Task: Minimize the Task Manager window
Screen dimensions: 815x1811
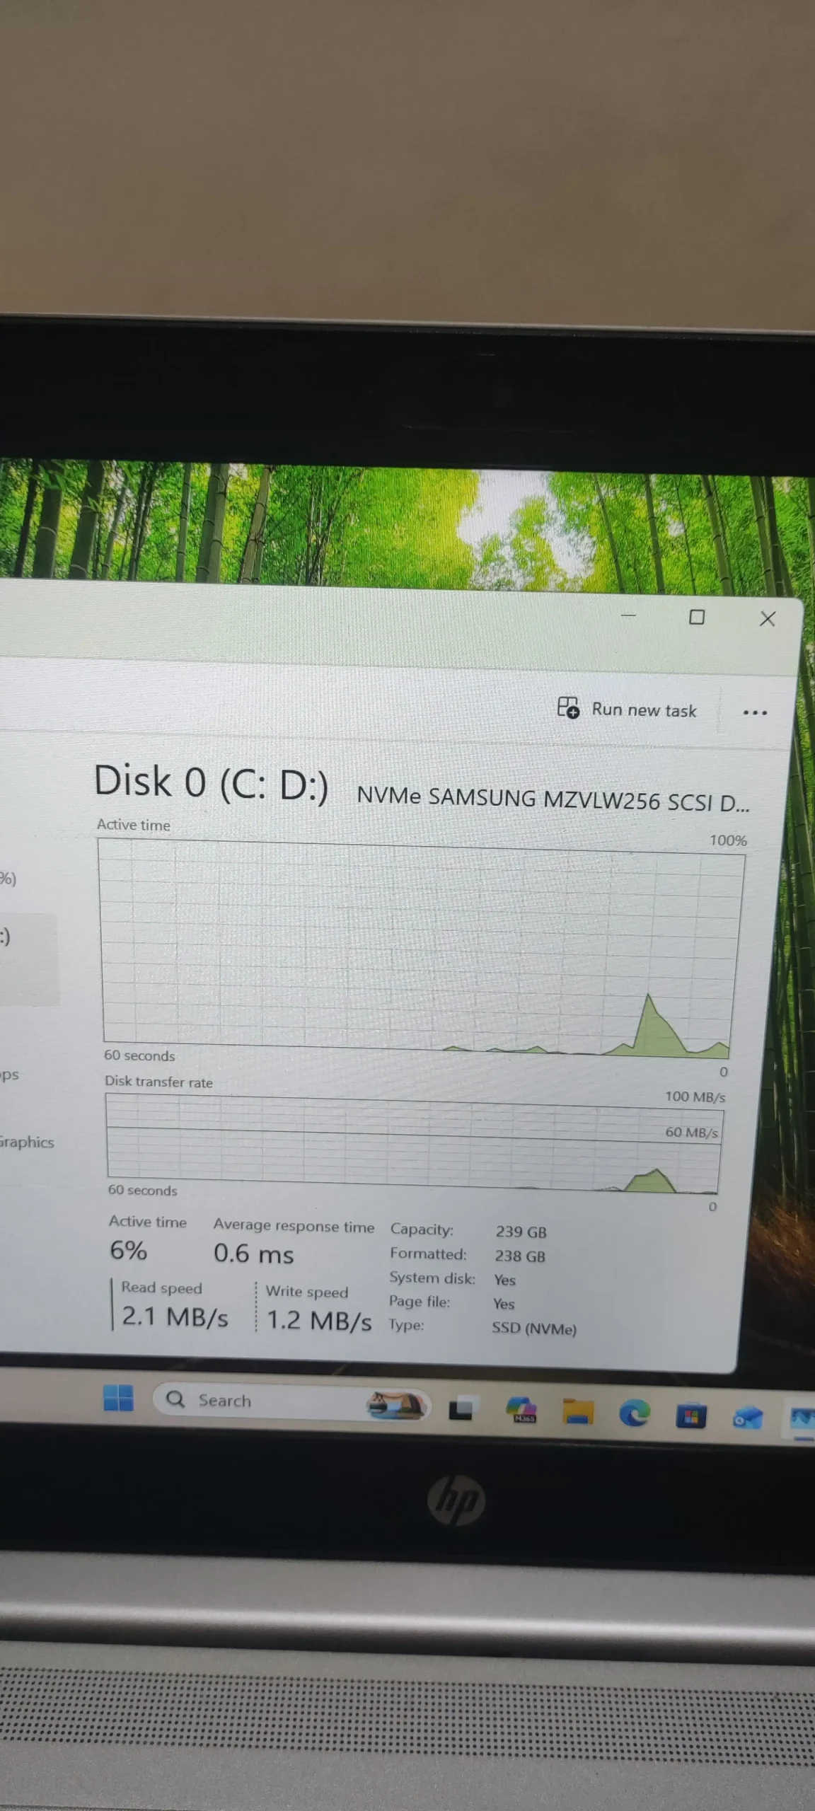Action: coord(628,616)
